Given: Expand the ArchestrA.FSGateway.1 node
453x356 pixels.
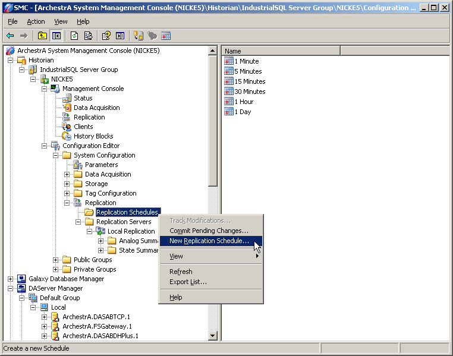Looking at the screenshot, I should tap(44, 326).
